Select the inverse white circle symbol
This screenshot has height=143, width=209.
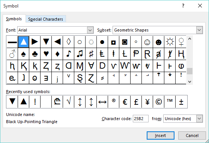[x=125, y=42]
